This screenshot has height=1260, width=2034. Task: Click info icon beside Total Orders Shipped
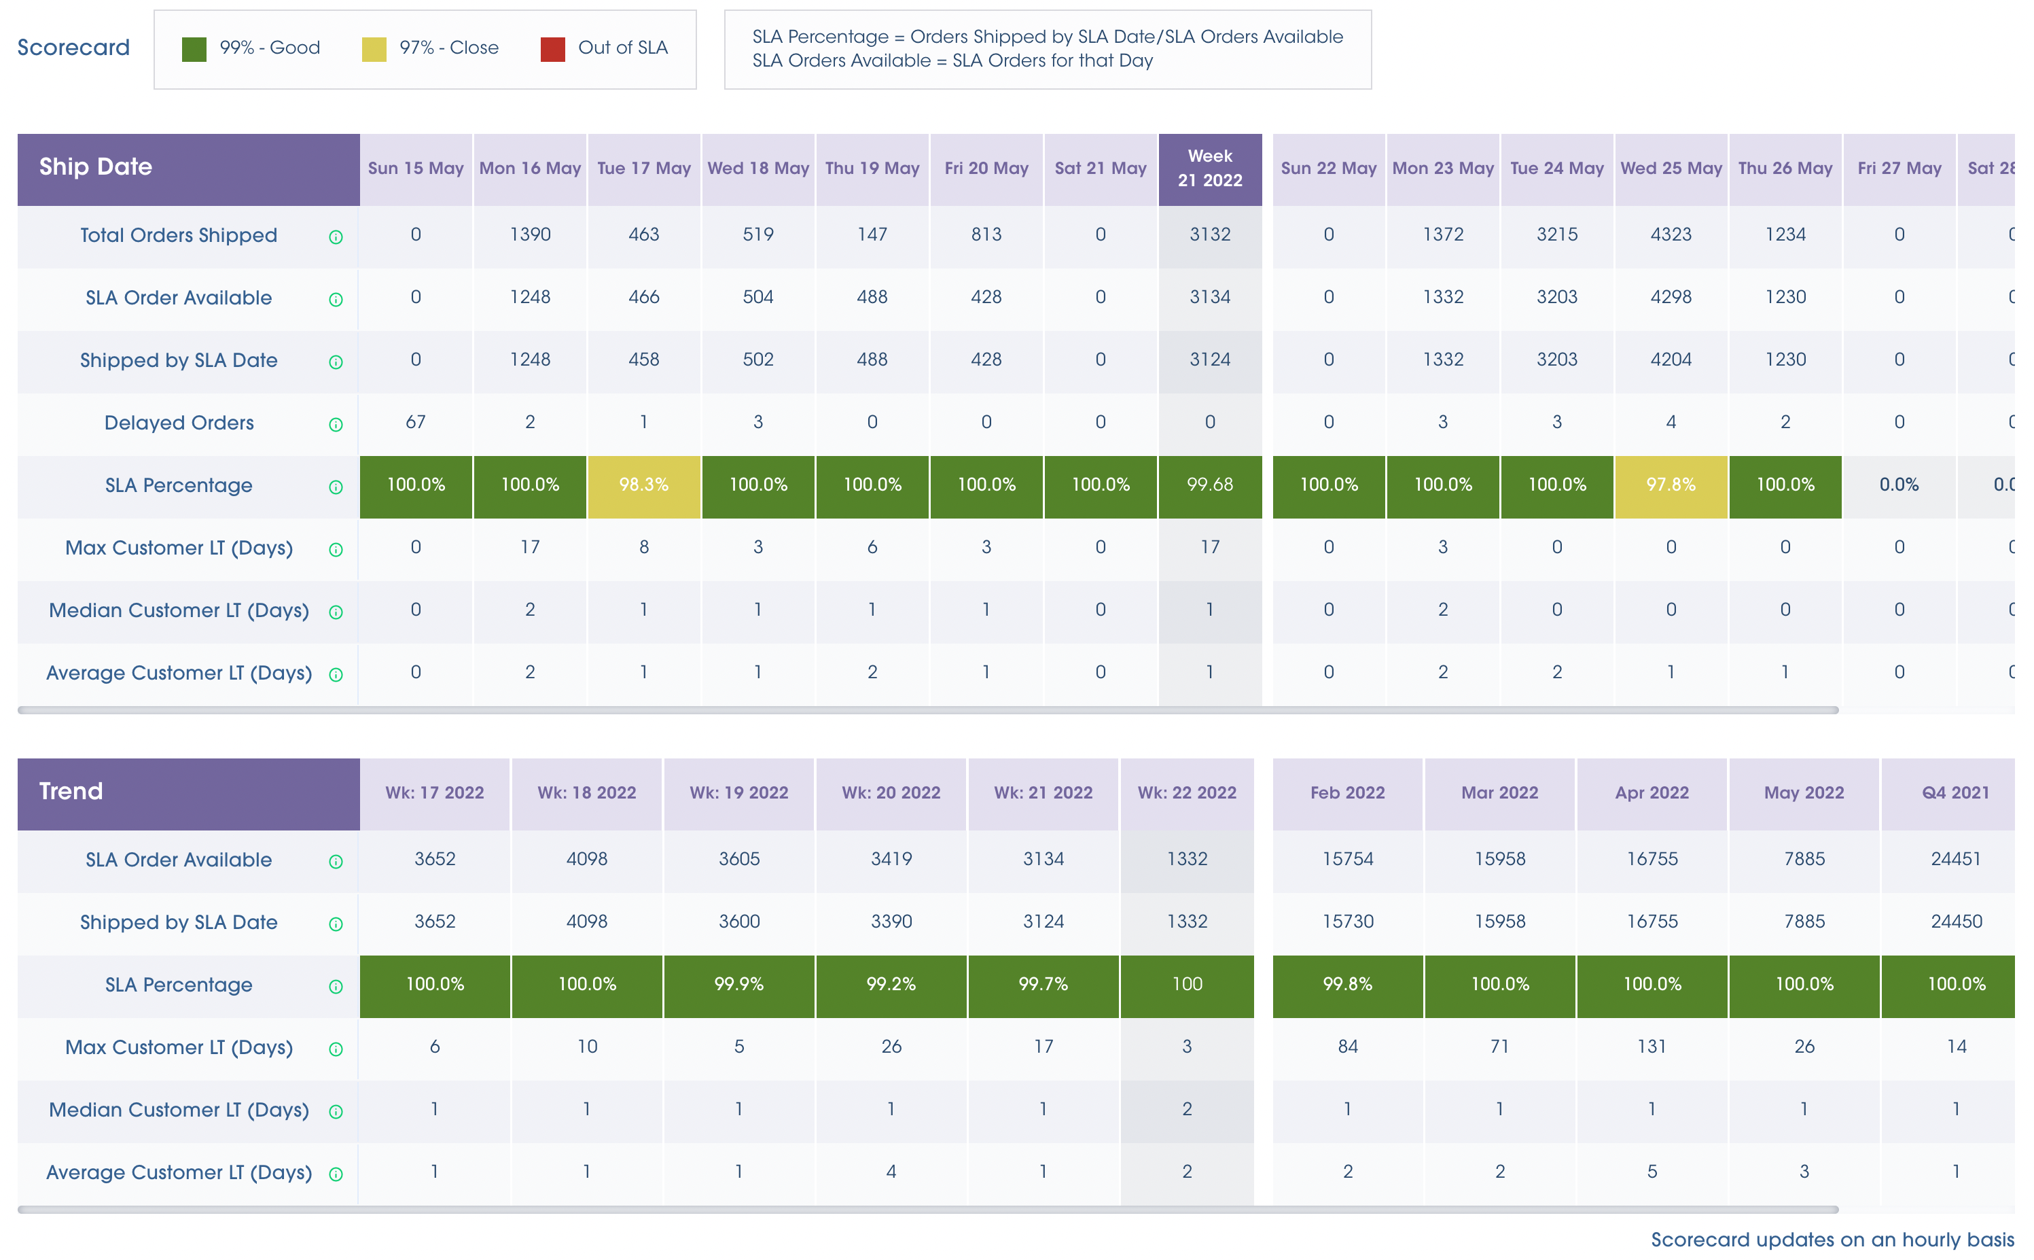pyautogui.click(x=336, y=237)
